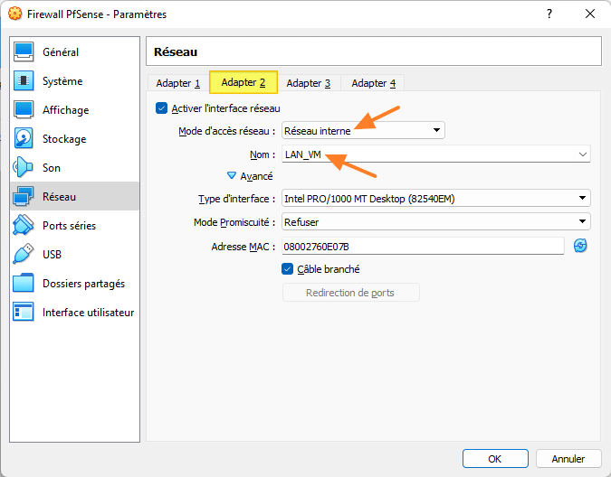The image size is (611, 477).
Task: Select the Ports séries icon
Action: (24, 226)
